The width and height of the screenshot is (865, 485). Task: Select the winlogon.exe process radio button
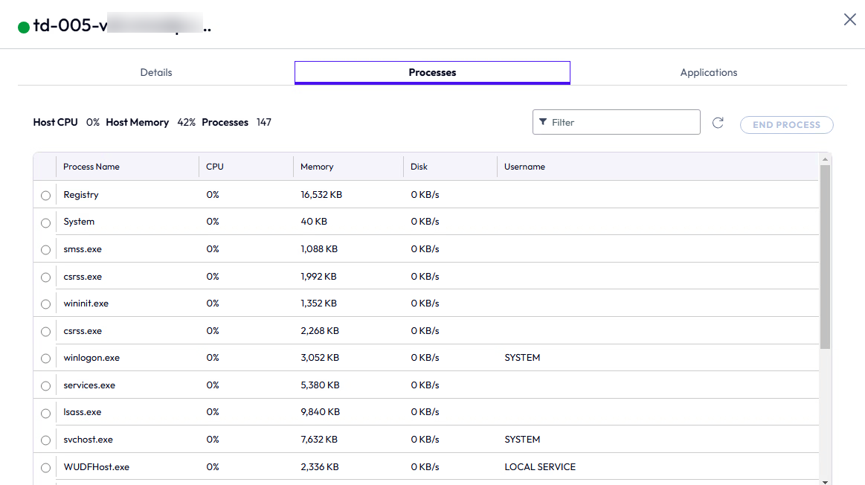(x=45, y=359)
